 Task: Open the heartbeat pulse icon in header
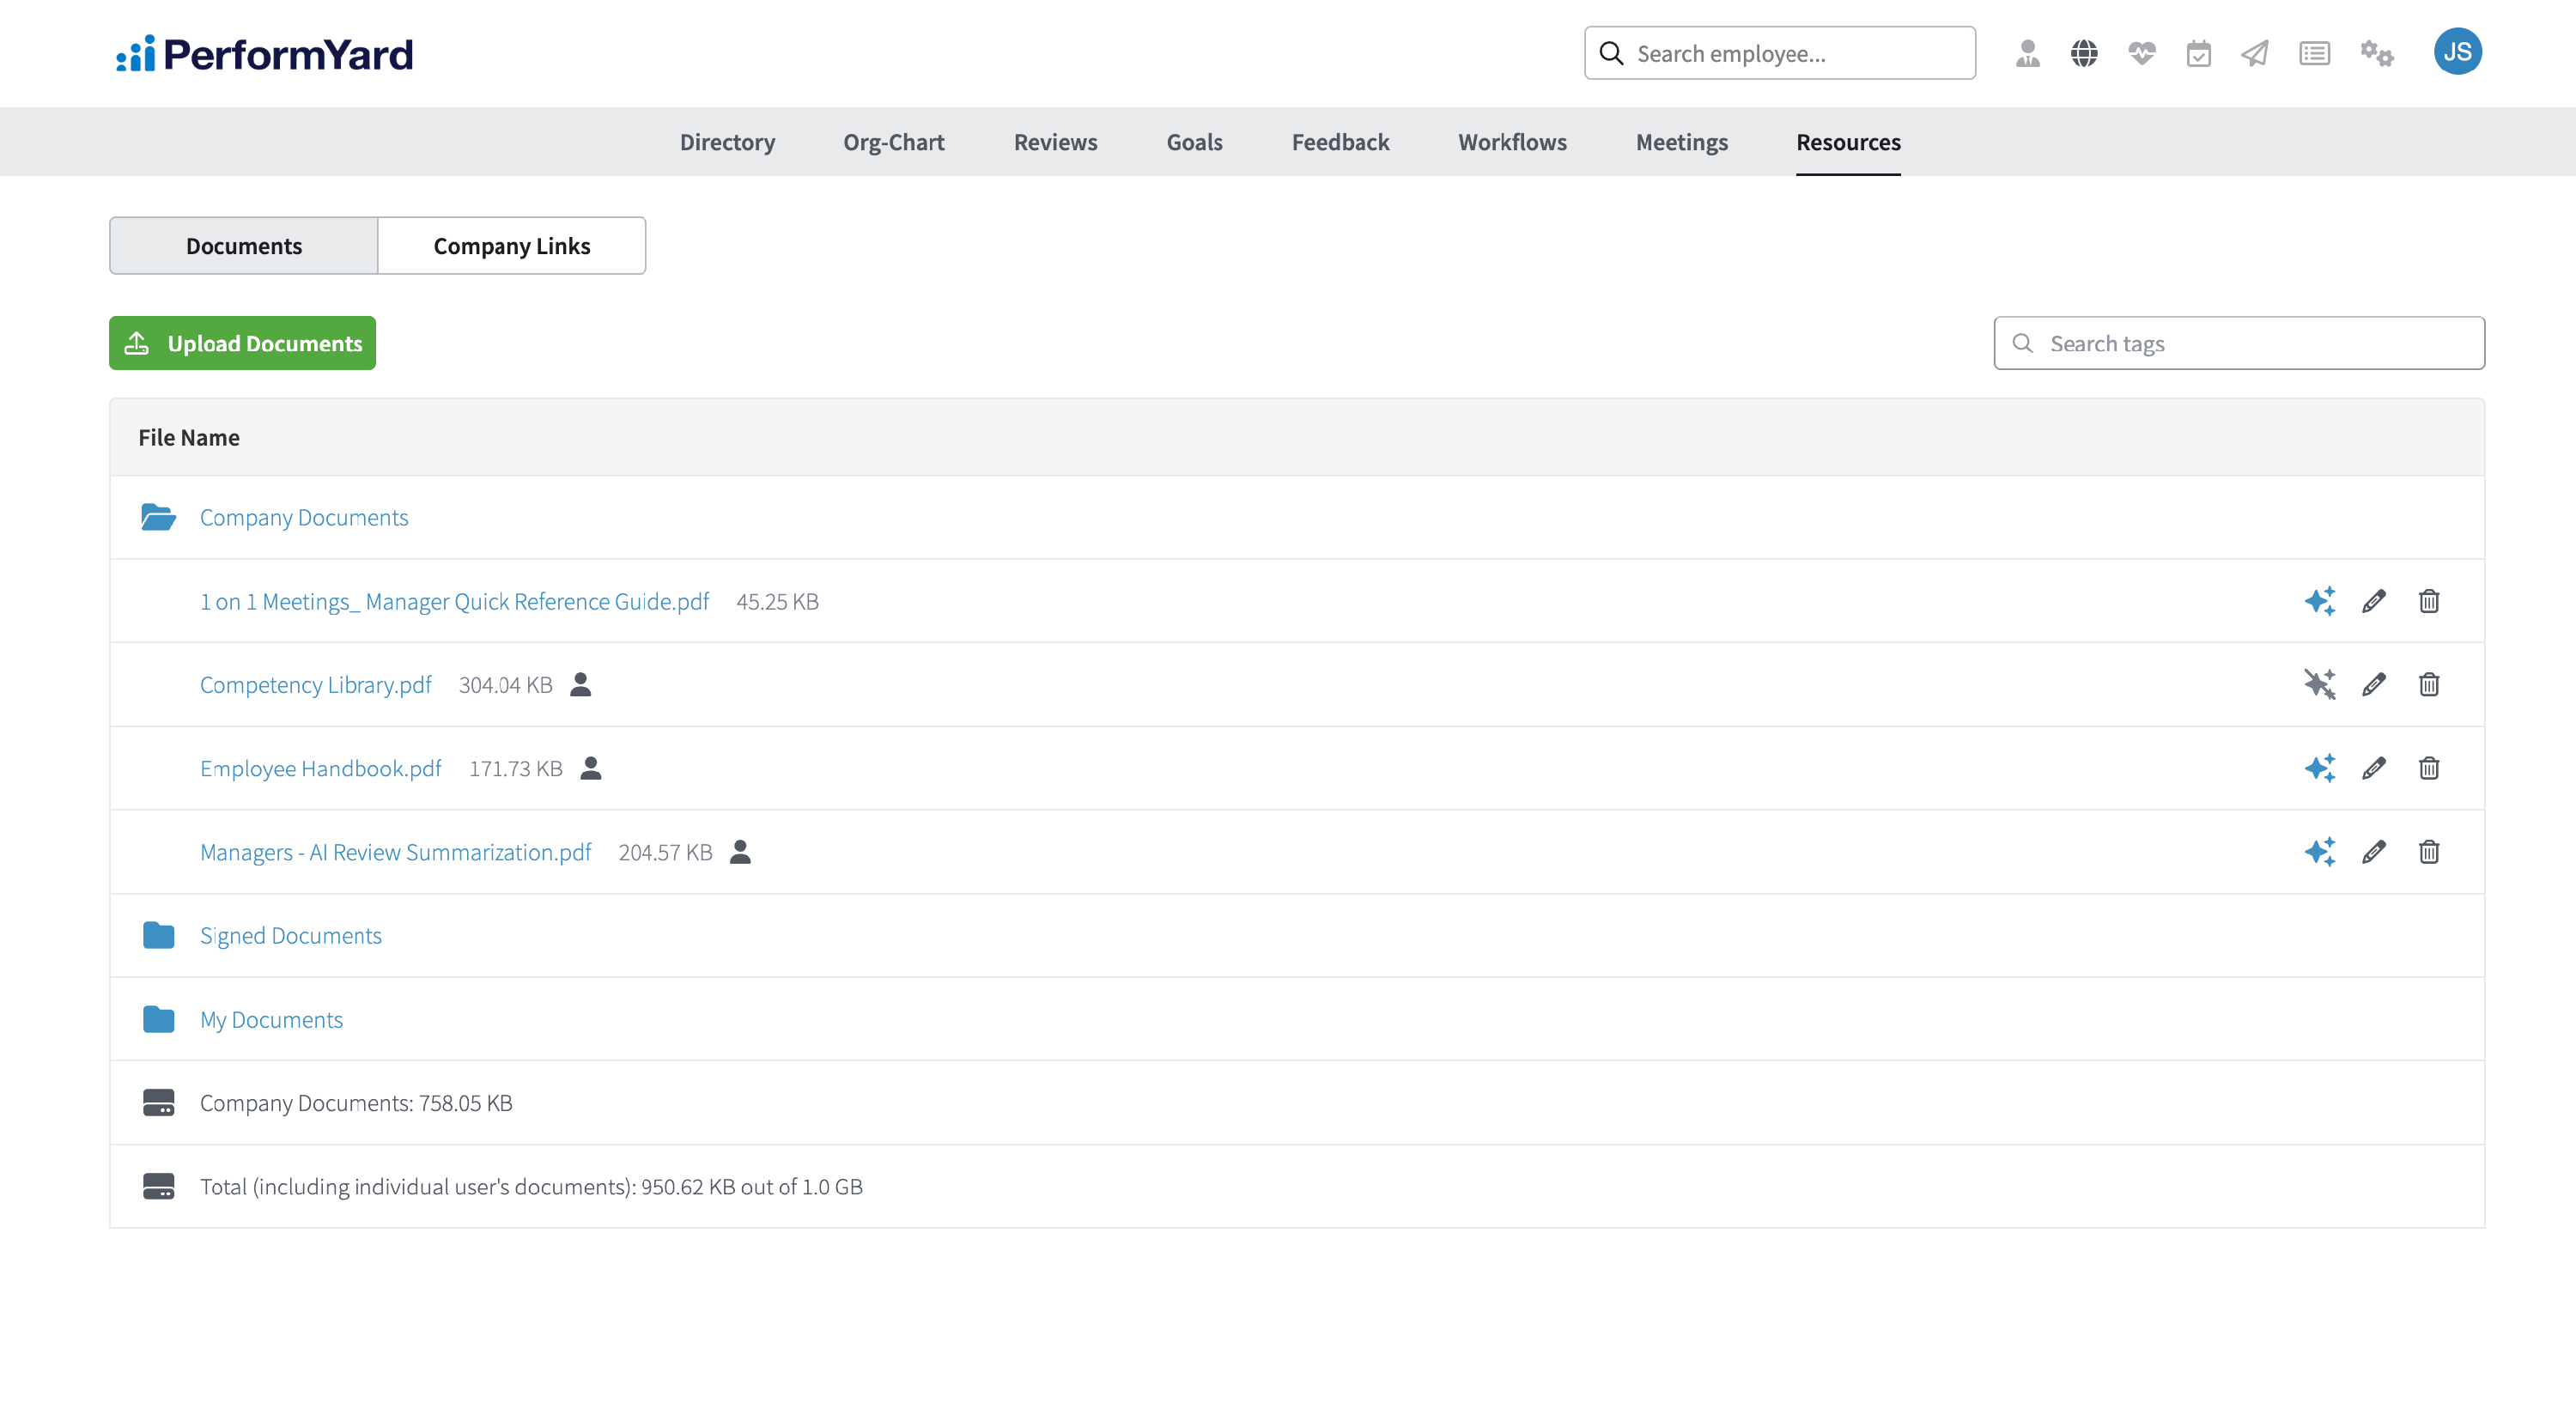[x=2141, y=53]
